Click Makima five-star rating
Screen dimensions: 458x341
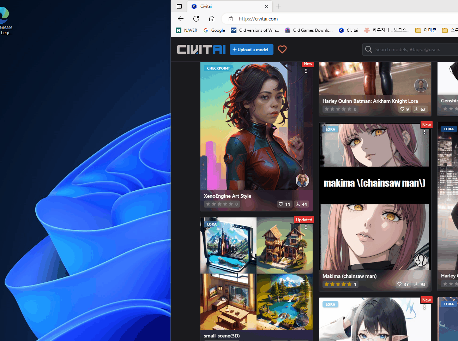point(341,284)
